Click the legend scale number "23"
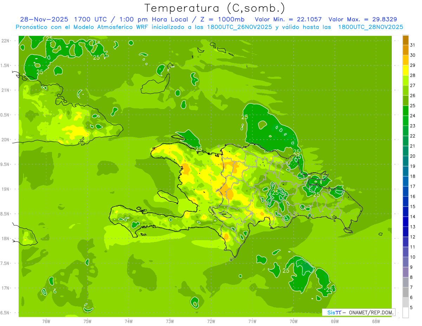The width and height of the screenshot is (422, 326). 413,126
